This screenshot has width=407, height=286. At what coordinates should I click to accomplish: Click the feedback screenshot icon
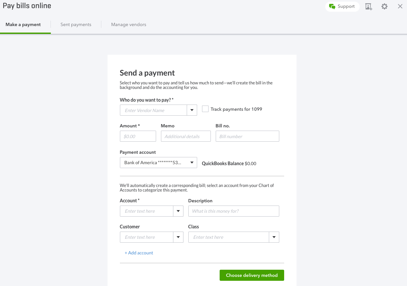click(369, 7)
